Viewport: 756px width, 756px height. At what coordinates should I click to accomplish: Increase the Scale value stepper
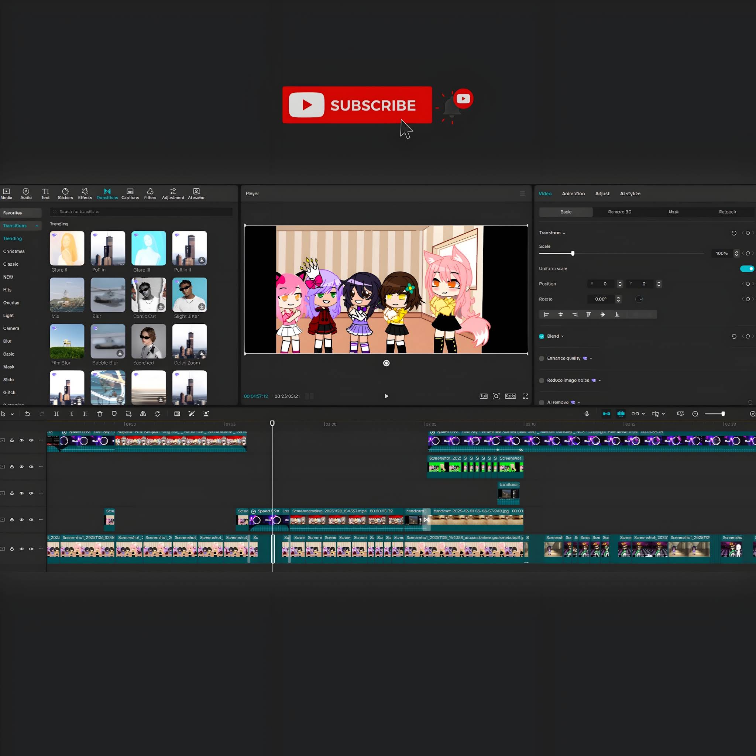click(x=736, y=252)
